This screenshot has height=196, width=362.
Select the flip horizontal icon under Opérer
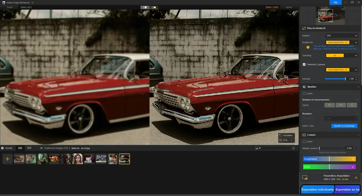pos(341,105)
